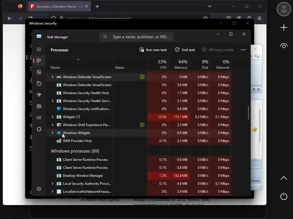Screen dimensions: 293x219
Task: Expand Windows Security Health Service row
Action: [53, 101]
